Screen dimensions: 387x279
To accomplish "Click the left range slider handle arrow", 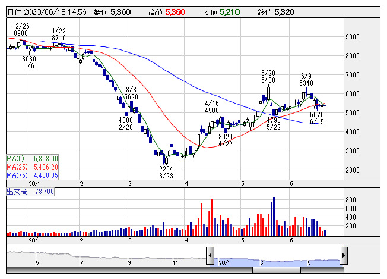I will tap(210, 255).
